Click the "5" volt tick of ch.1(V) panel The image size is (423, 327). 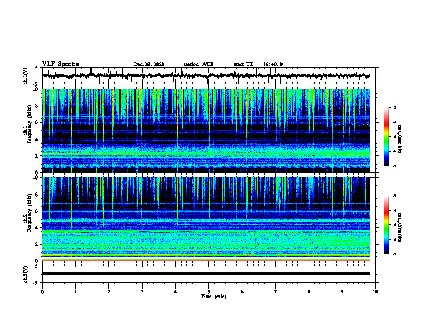(37, 68)
